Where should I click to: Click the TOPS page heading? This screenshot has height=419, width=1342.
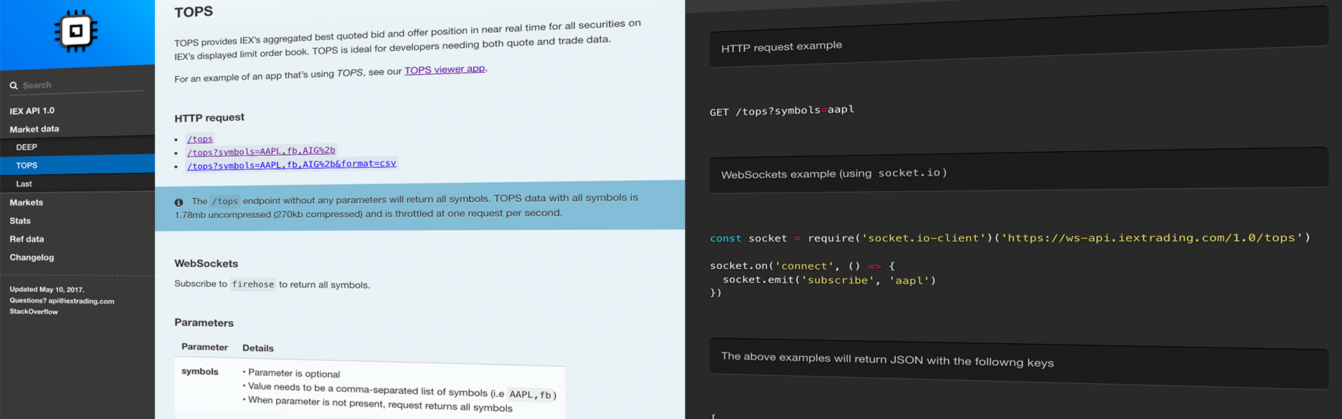coord(194,12)
